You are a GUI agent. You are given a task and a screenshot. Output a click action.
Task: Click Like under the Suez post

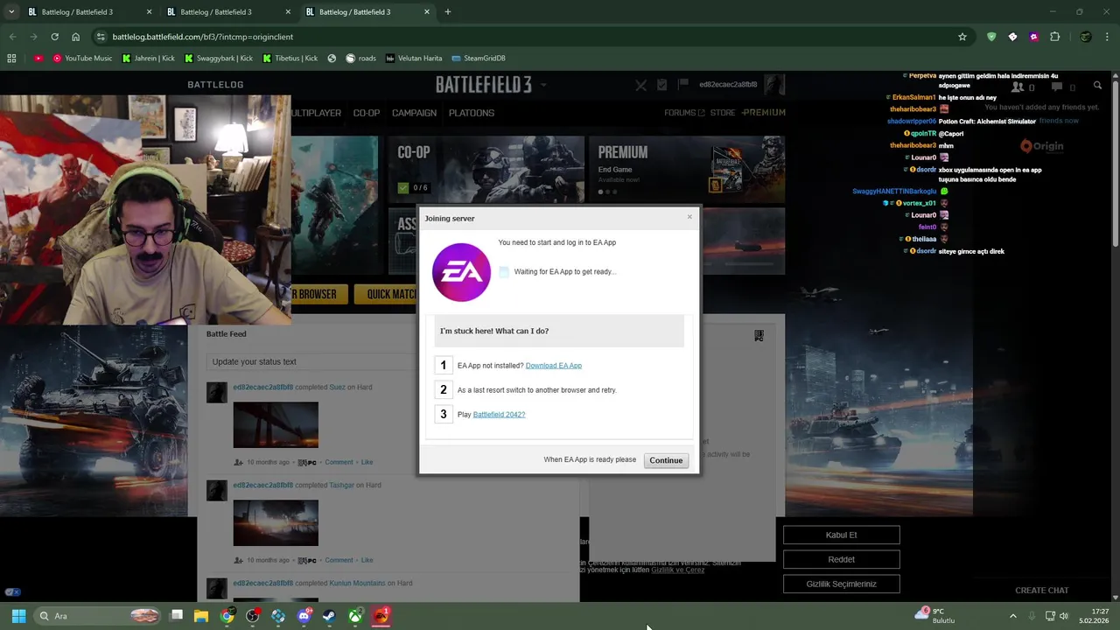(x=367, y=462)
